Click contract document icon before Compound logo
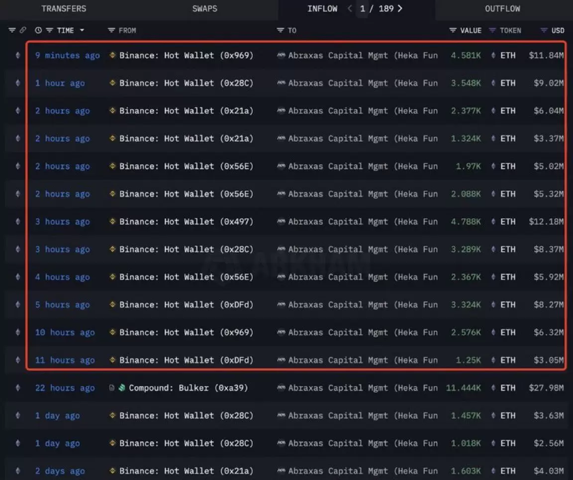The image size is (573, 480). coord(112,387)
